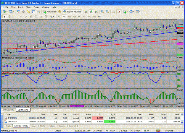Open the Insert menu
The image size is (185, 133).
[x=20, y=7]
